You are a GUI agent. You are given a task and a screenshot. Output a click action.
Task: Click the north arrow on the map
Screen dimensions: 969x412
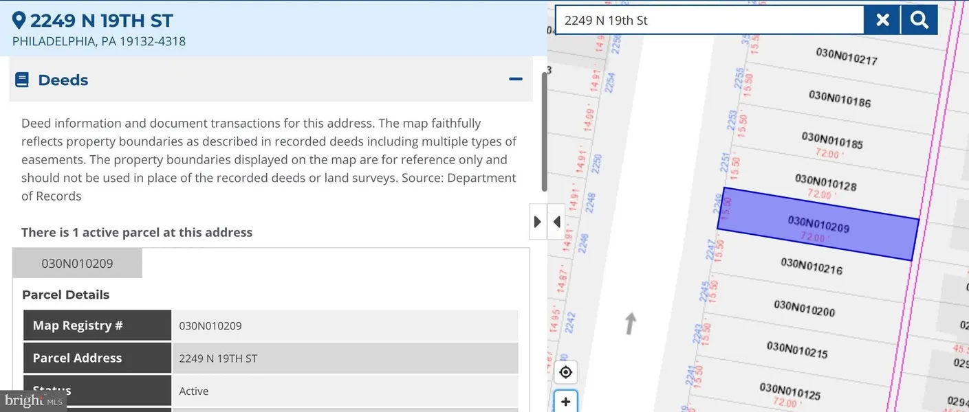click(629, 323)
